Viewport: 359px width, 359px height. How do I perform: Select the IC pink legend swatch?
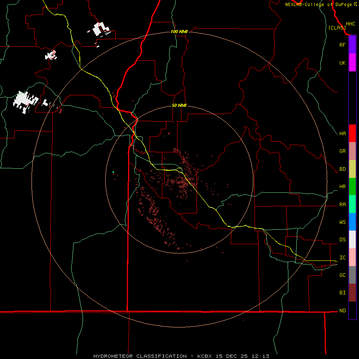(352, 257)
